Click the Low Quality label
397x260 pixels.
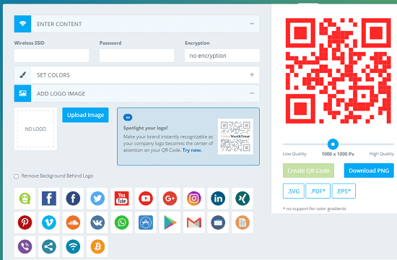point(295,154)
